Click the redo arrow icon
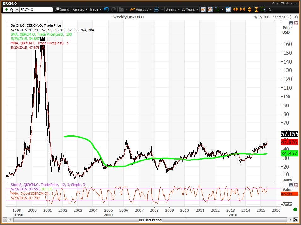301x225 pixels. pos(114,9)
